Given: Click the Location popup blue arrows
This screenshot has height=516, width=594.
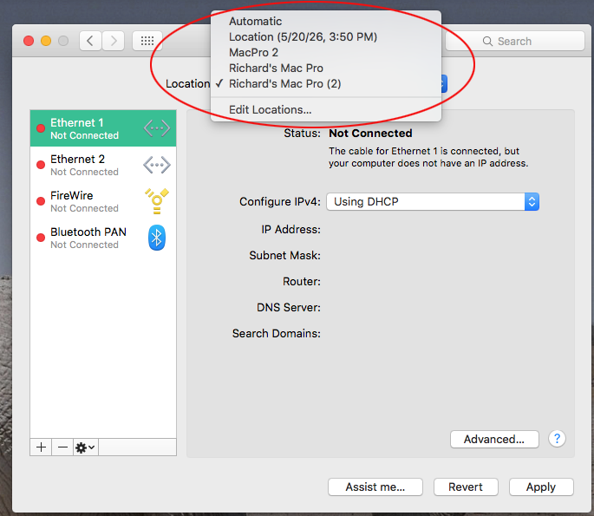Looking at the screenshot, I should point(443,84).
